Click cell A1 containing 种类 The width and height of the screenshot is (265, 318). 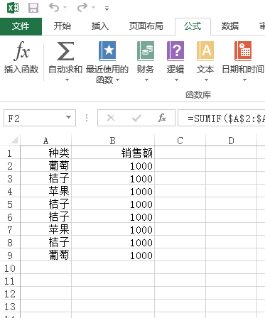(46, 153)
